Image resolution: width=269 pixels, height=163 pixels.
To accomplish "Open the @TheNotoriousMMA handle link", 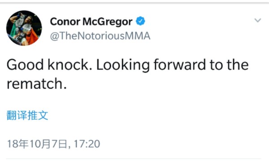I will (x=100, y=36).
